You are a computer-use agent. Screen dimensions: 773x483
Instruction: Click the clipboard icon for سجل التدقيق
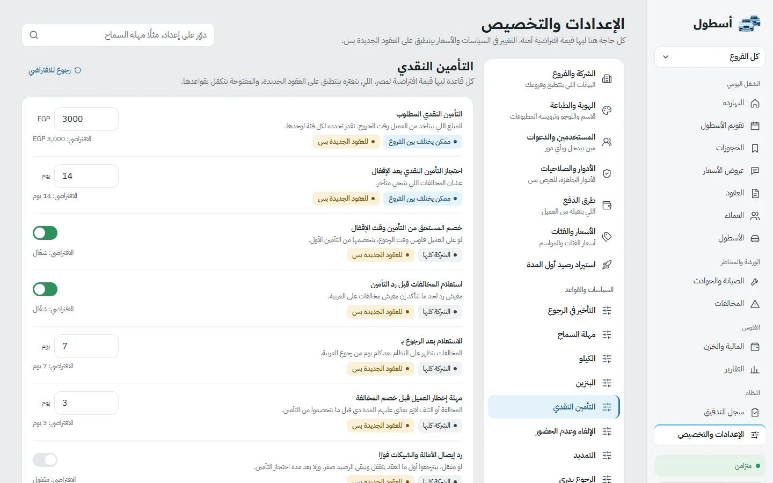tap(755, 412)
